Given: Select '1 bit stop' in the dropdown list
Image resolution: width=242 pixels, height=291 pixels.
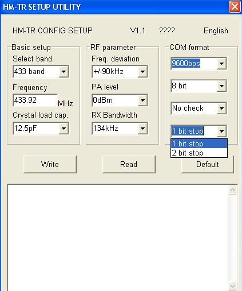Looking at the screenshot, I should (x=199, y=143).
